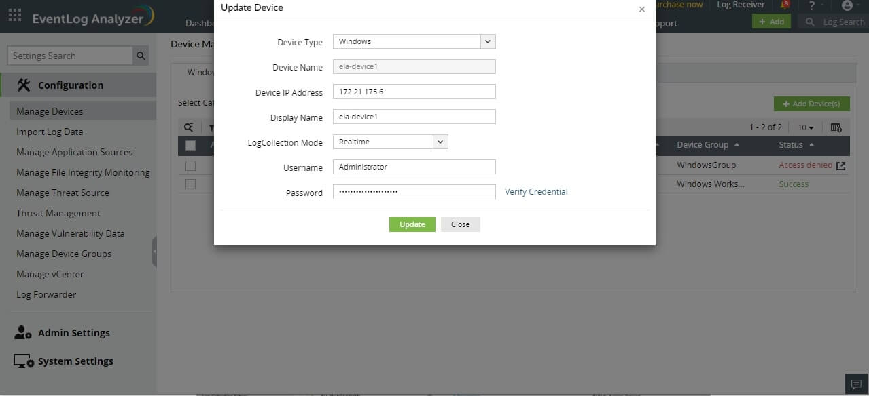Click the System Settings monitor icon
Viewport: 869px width, 396px height.
tap(24, 361)
